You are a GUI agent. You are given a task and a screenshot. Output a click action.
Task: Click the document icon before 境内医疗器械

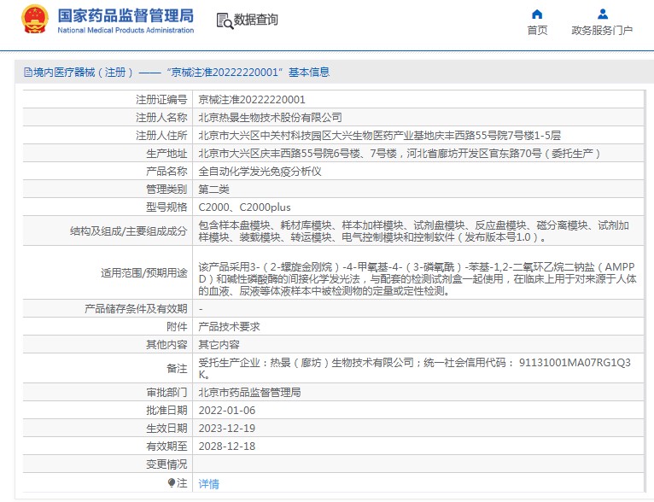click(x=27, y=73)
